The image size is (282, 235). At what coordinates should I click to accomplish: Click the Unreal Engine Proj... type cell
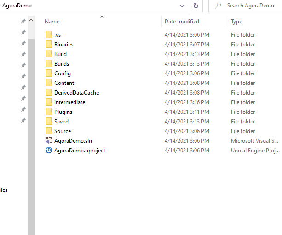click(255, 151)
